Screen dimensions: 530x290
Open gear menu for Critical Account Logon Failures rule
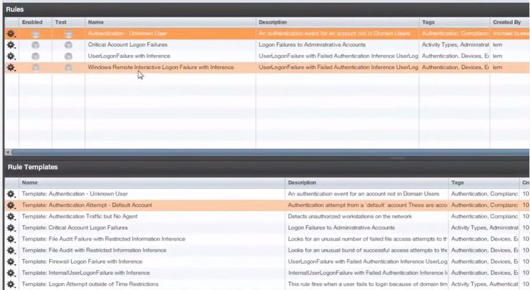[11, 45]
